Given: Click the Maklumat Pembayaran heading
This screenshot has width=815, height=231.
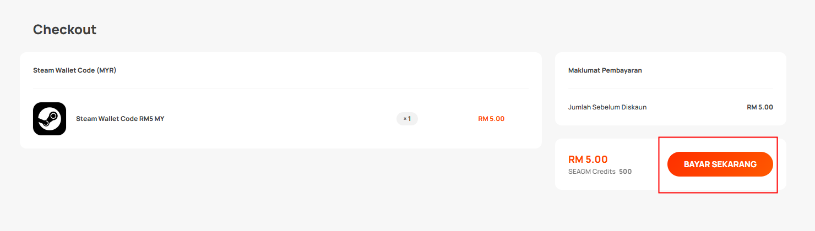Looking at the screenshot, I should (605, 70).
